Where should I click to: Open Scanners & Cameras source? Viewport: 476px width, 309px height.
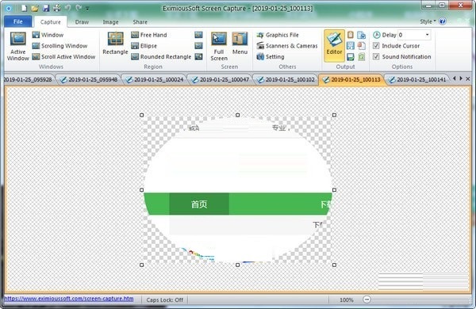click(287, 46)
